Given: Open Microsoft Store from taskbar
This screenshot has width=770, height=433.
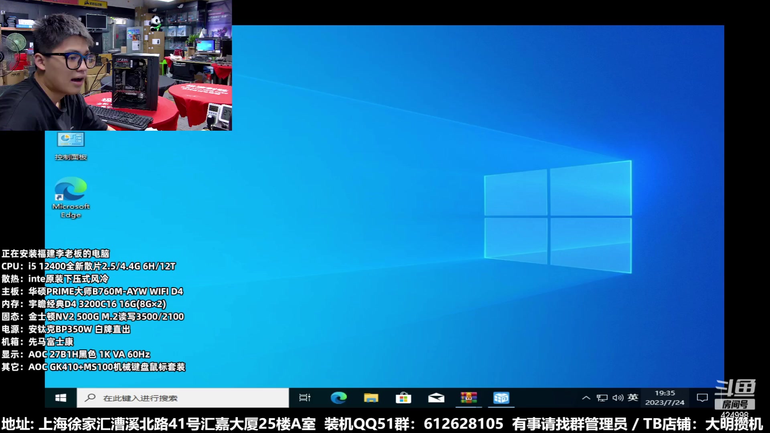Looking at the screenshot, I should [403, 398].
